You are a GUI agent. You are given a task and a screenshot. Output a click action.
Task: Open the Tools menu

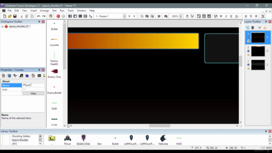coord(71,11)
